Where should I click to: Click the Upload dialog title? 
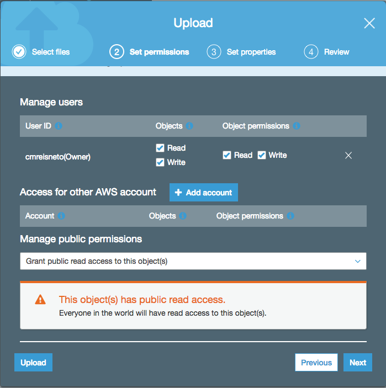pos(193,23)
